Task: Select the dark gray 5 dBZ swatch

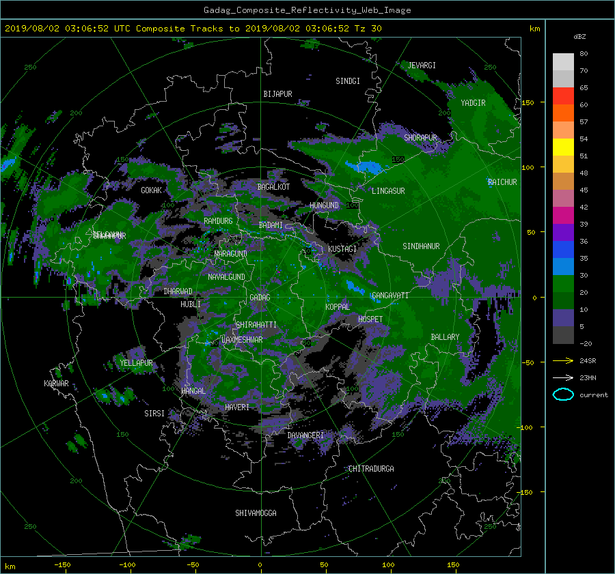Action: tap(563, 334)
